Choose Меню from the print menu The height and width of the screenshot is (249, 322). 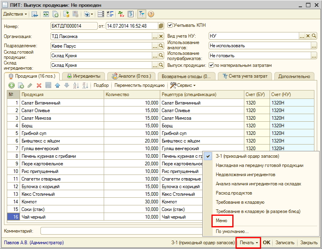221,221
